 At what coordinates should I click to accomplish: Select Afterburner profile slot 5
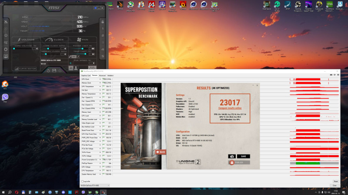click(x=103, y=56)
